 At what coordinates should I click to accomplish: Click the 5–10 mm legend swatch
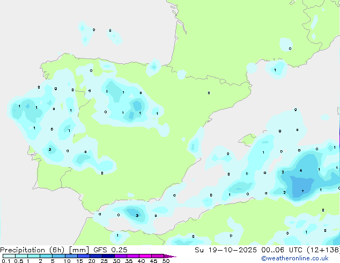(58, 256)
